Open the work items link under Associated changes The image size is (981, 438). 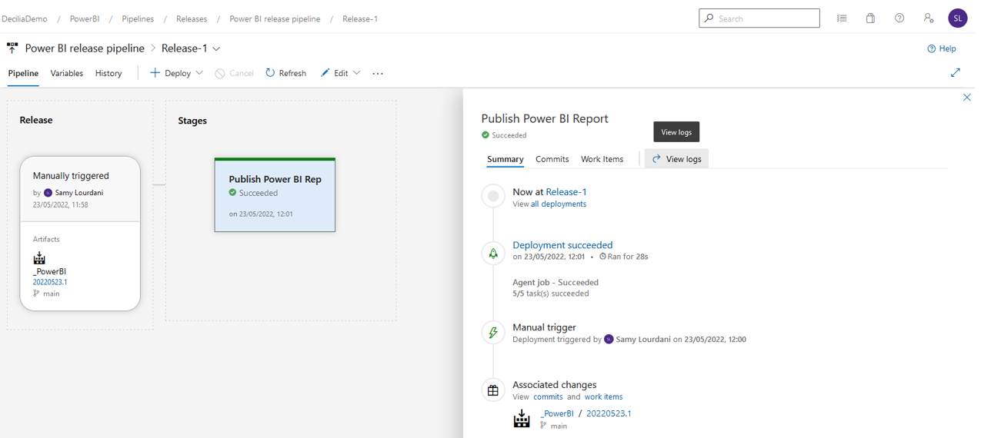coord(603,397)
